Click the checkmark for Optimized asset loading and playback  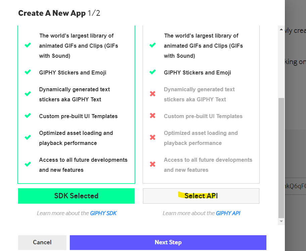tap(28, 137)
